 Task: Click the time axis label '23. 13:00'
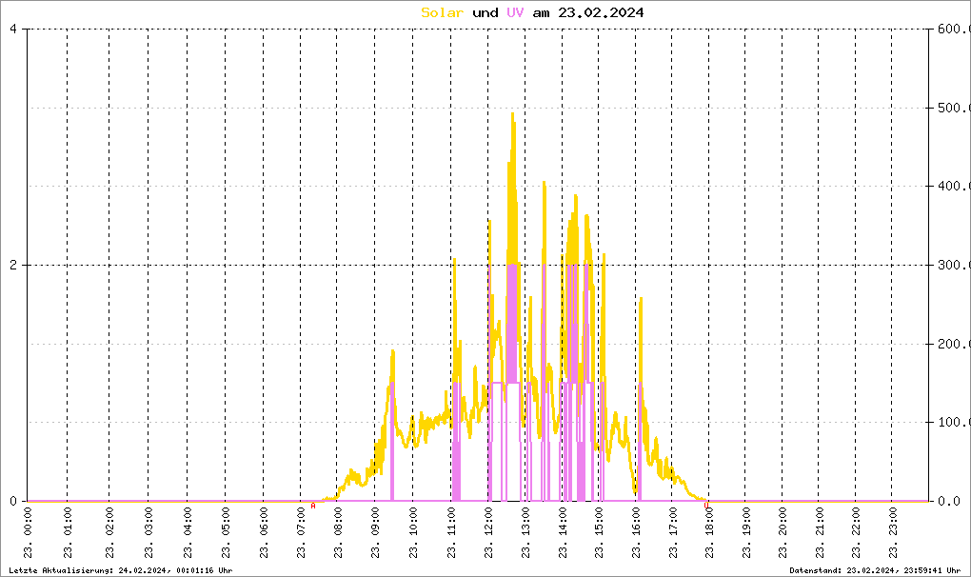pos(525,532)
